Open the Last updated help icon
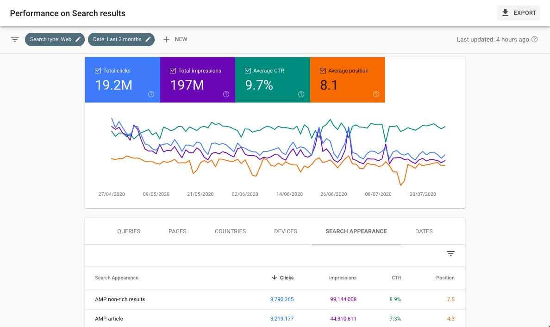The image size is (550, 327). pos(535,39)
